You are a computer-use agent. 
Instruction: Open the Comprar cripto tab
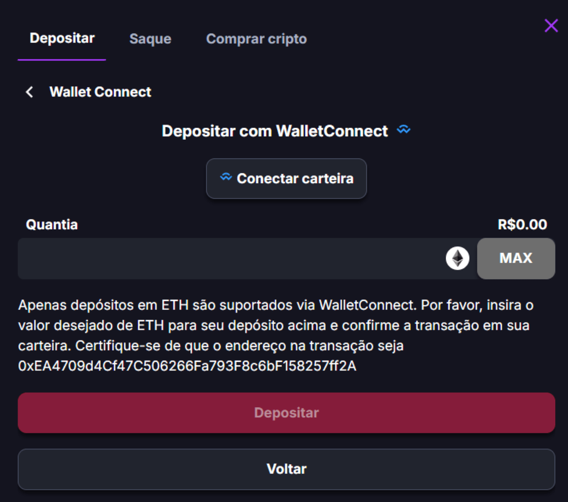coord(256,39)
